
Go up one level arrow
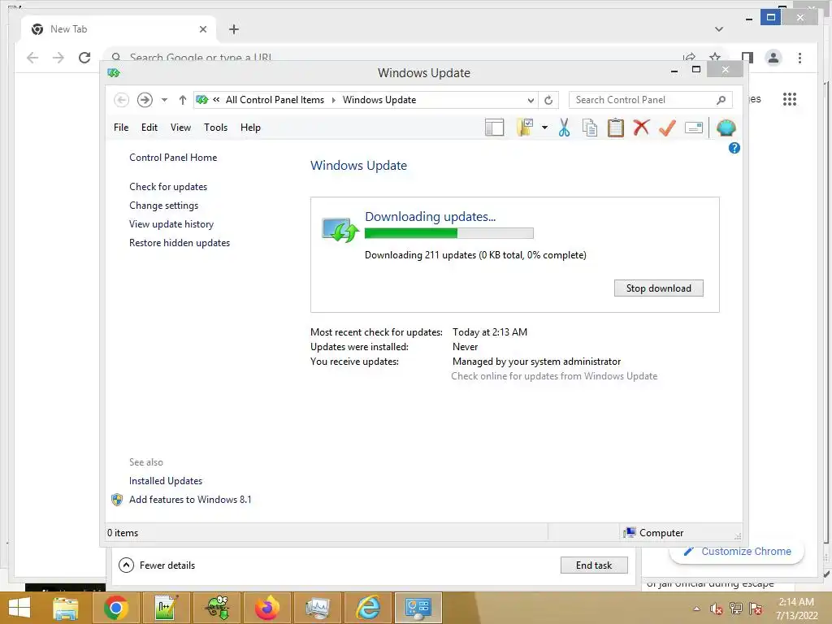[x=183, y=100]
